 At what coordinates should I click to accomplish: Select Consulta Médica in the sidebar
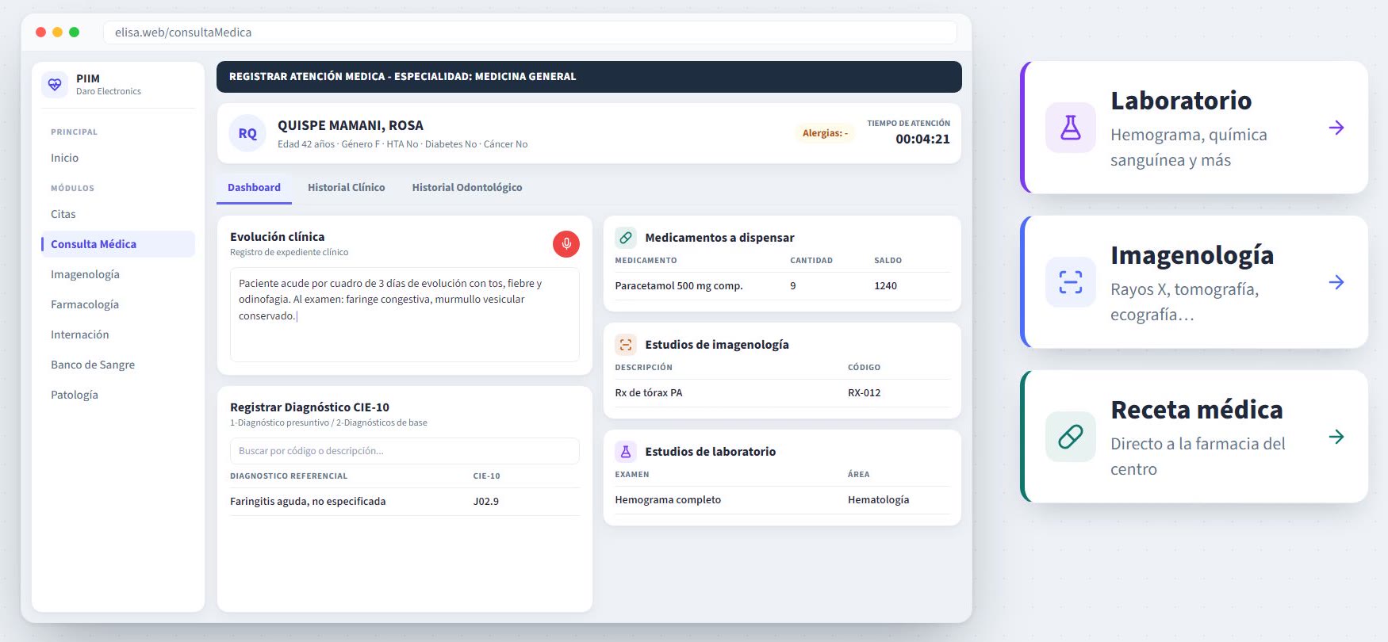point(117,244)
